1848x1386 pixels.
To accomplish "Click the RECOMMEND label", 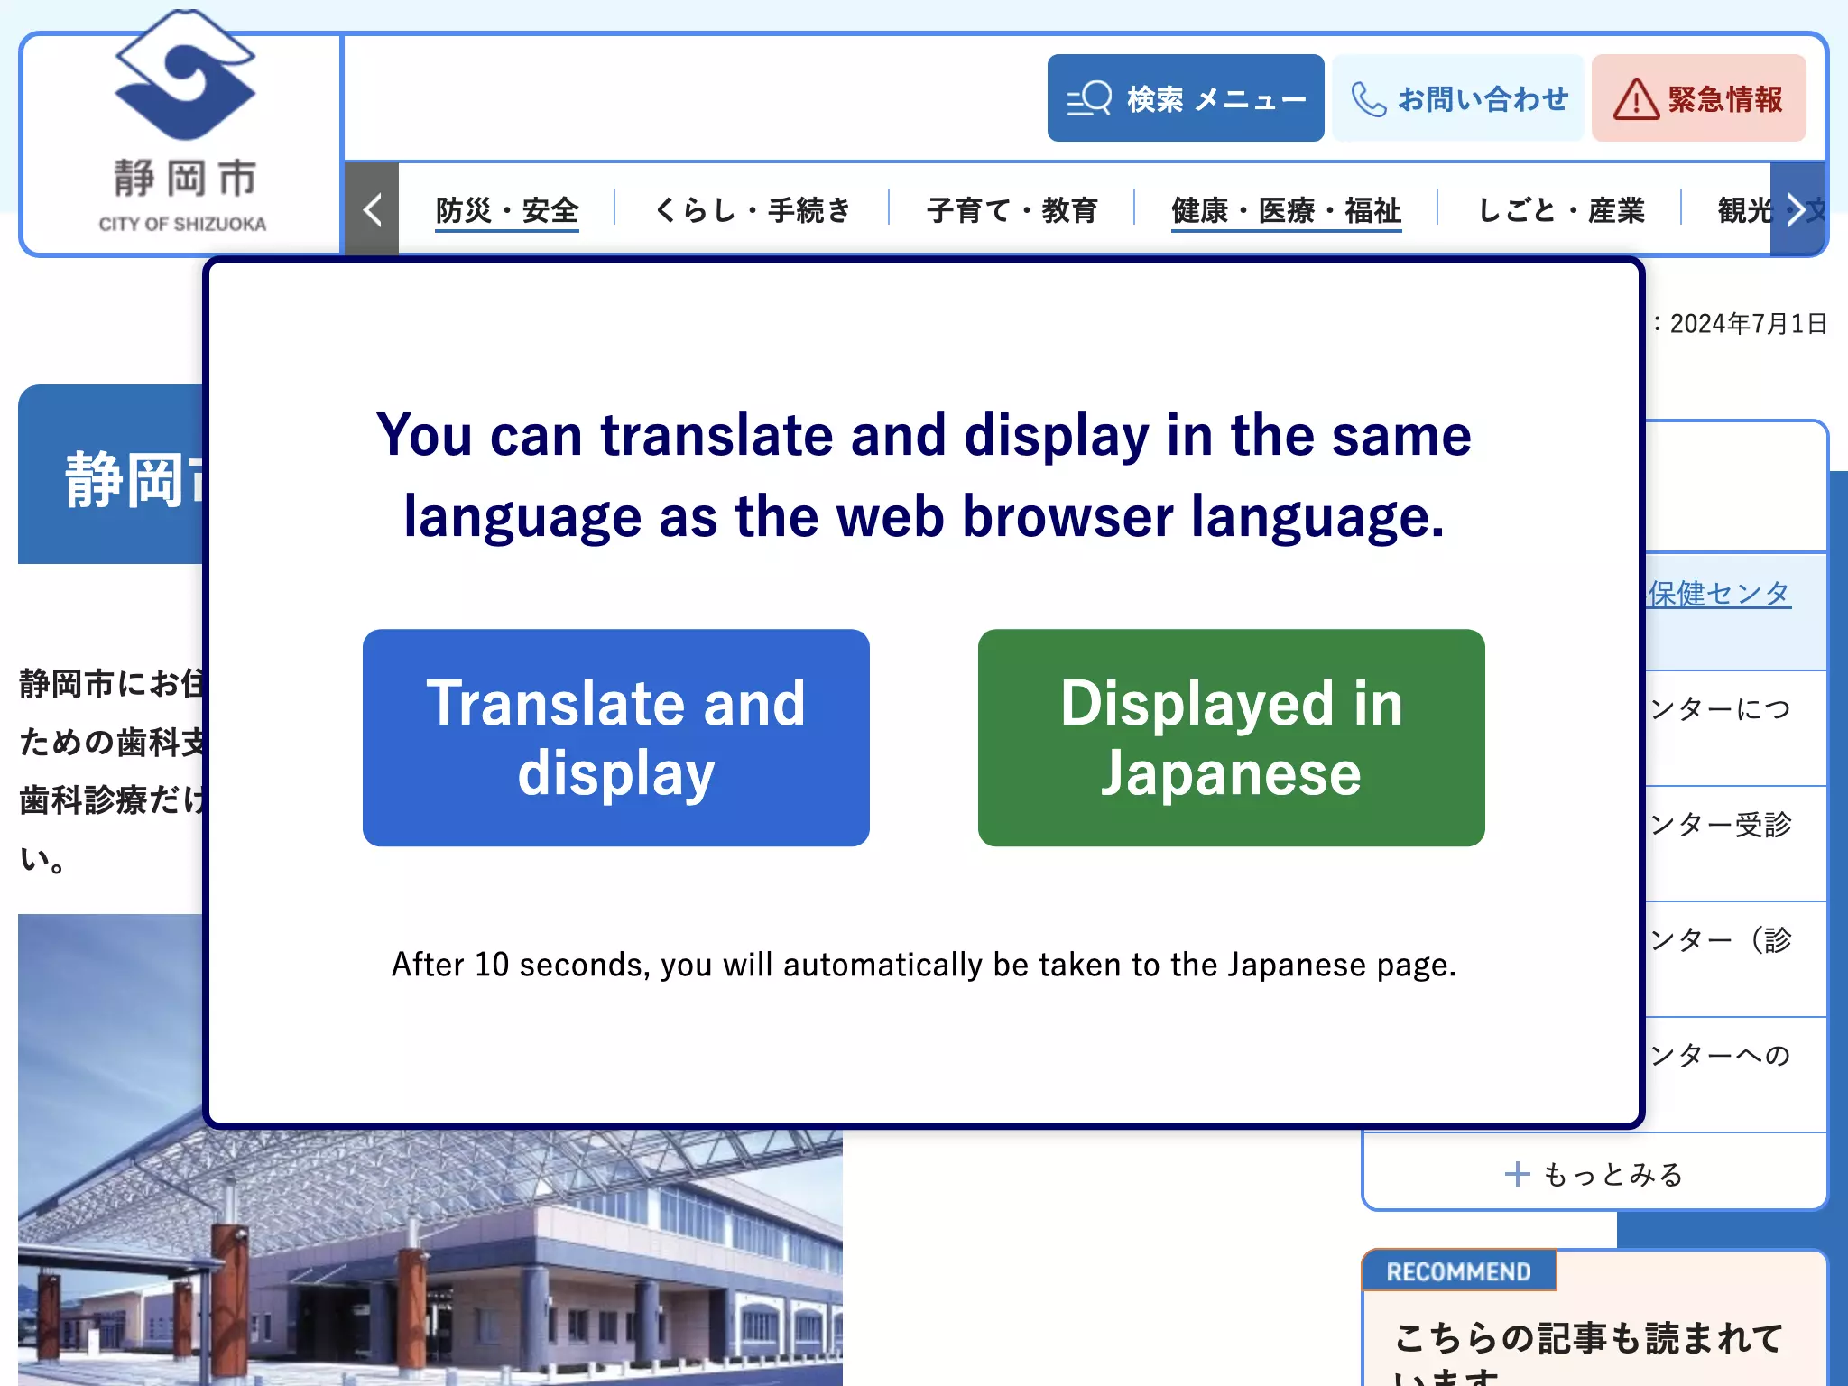I will 1458,1271.
